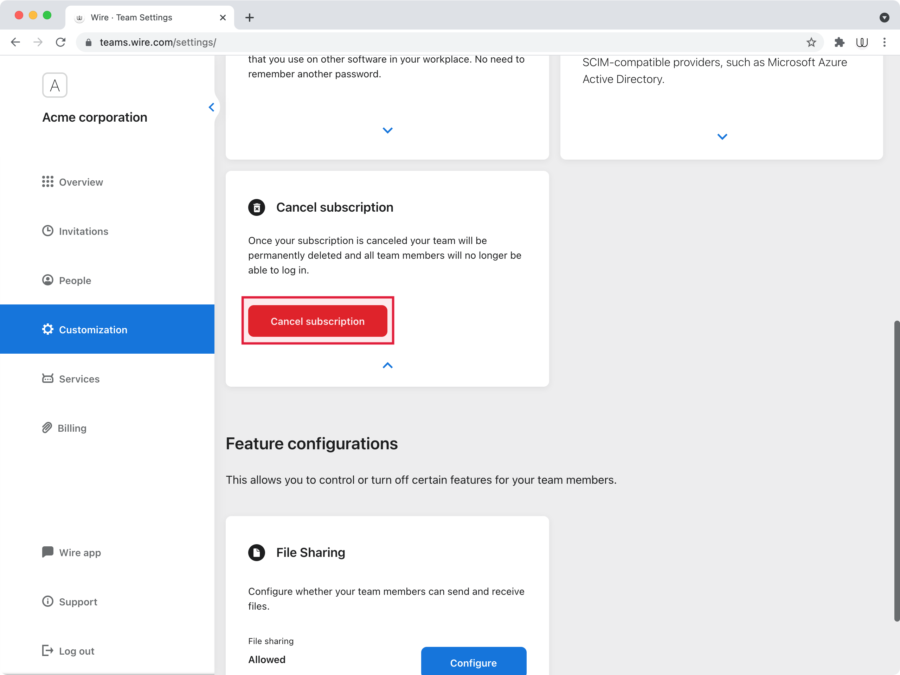The height and width of the screenshot is (675, 900).
Task: Click the Support info icon
Action: (x=47, y=602)
